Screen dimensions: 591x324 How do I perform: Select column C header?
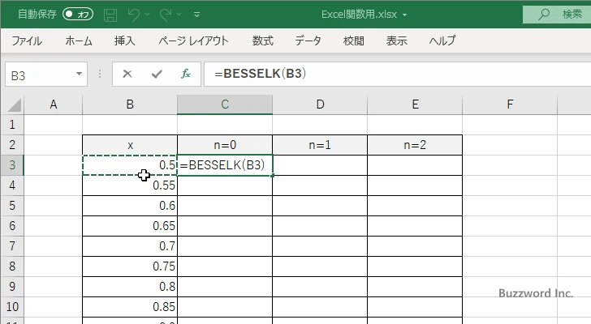(225, 104)
